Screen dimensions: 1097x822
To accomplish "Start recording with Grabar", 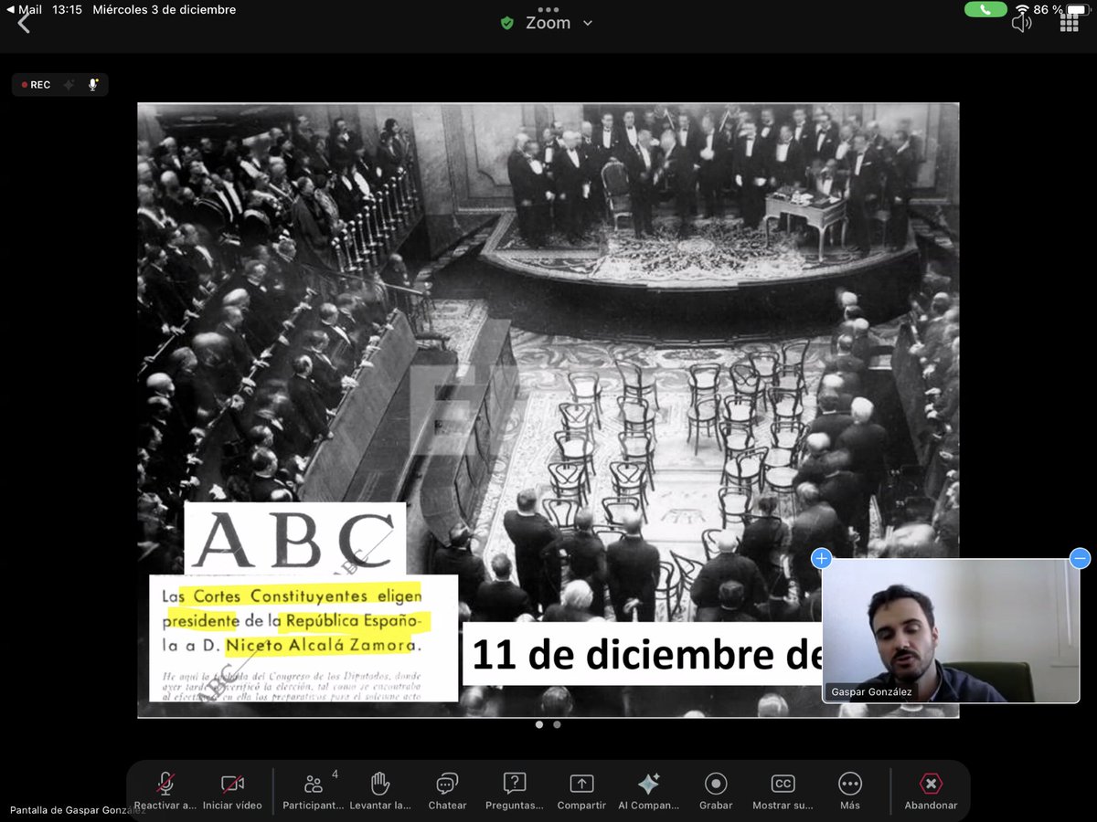I will point(716,791).
